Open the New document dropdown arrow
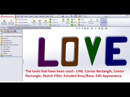130x97 pixels. (56, 16)
